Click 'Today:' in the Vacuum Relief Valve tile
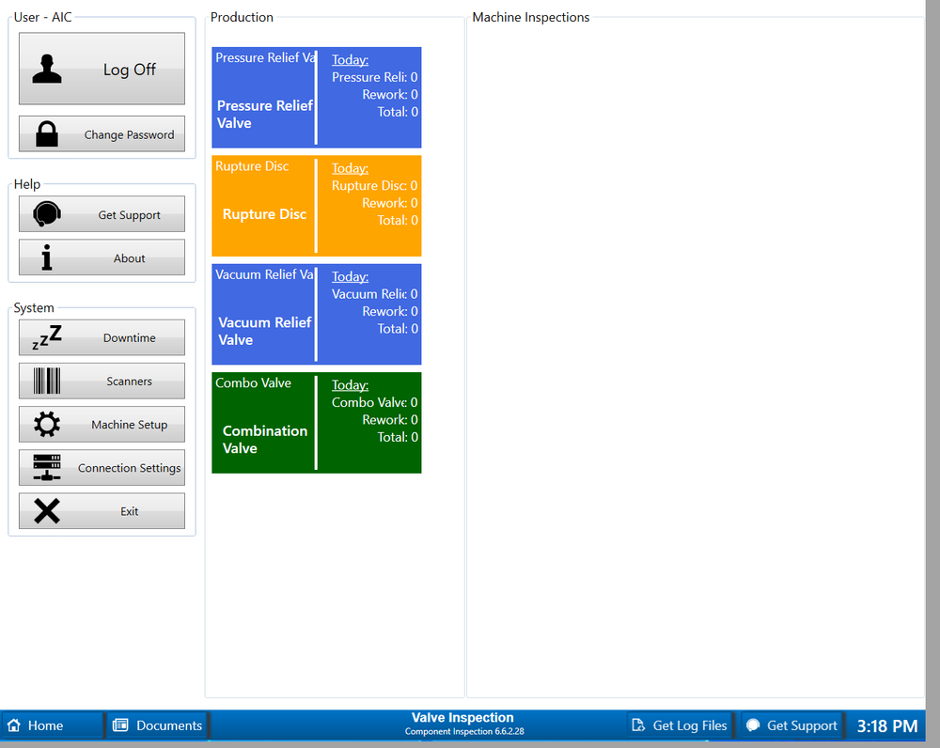 (x=350, y=276)
